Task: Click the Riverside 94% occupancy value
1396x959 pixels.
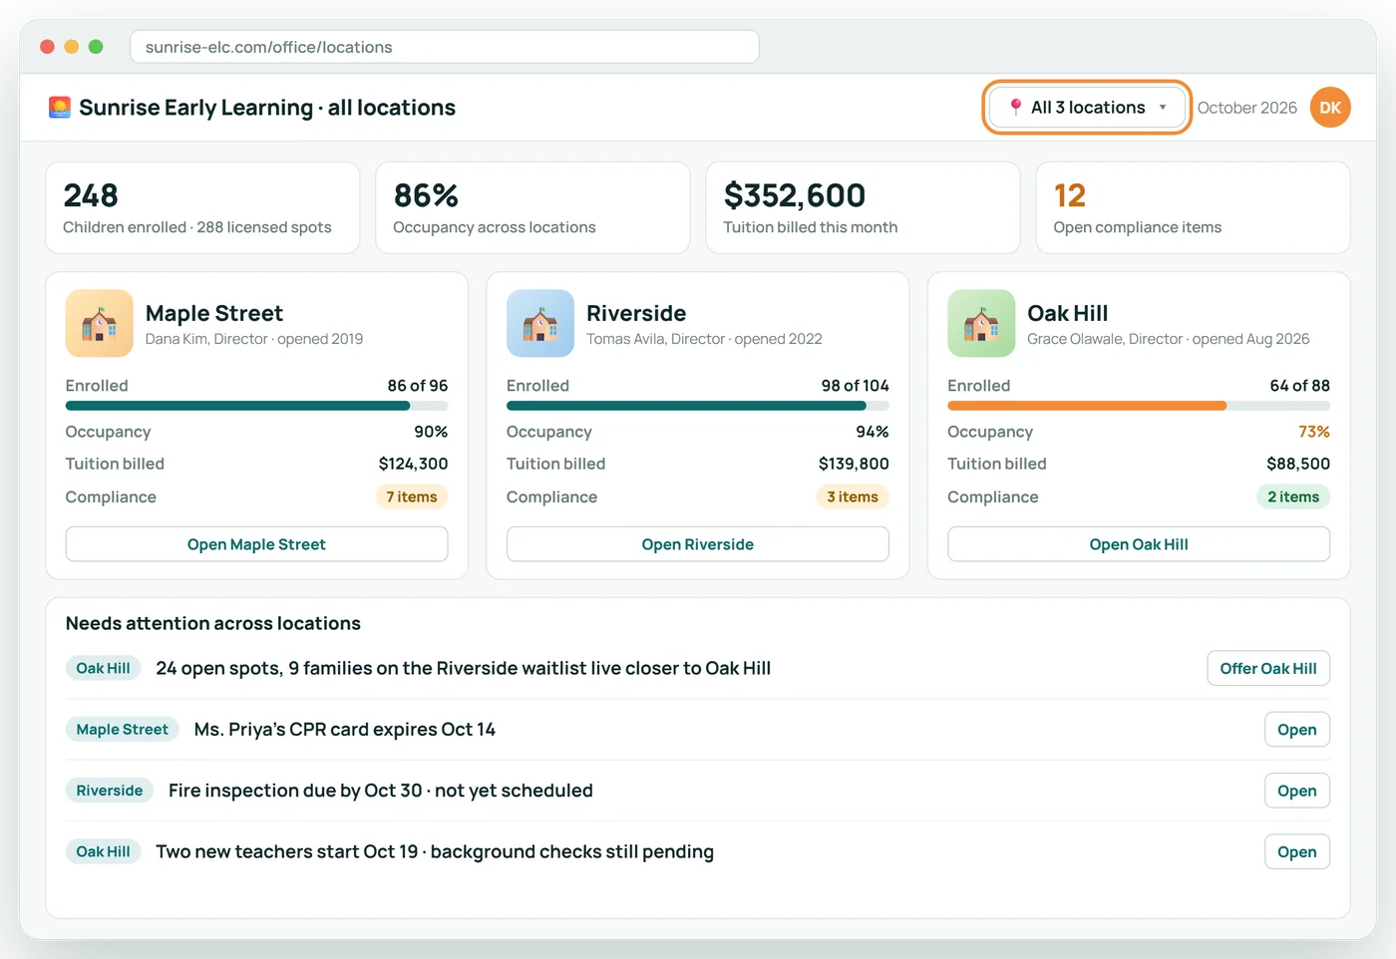Action: click(x=872, y=432)
